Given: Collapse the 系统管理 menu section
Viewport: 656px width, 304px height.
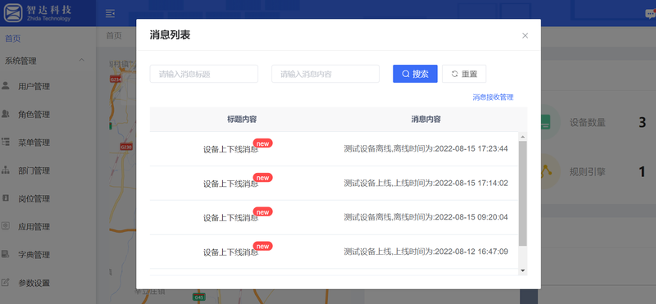Looking at the screenshot, I should click(81, 60).
